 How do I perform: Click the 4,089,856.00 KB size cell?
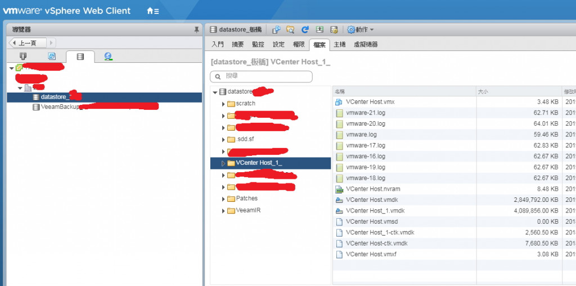coord(535,210)
